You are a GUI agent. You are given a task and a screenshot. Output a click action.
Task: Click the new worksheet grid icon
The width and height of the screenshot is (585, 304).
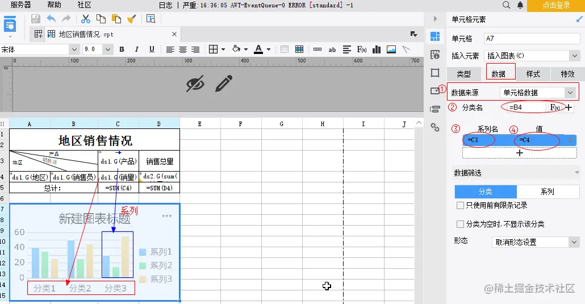click(38, 34)
